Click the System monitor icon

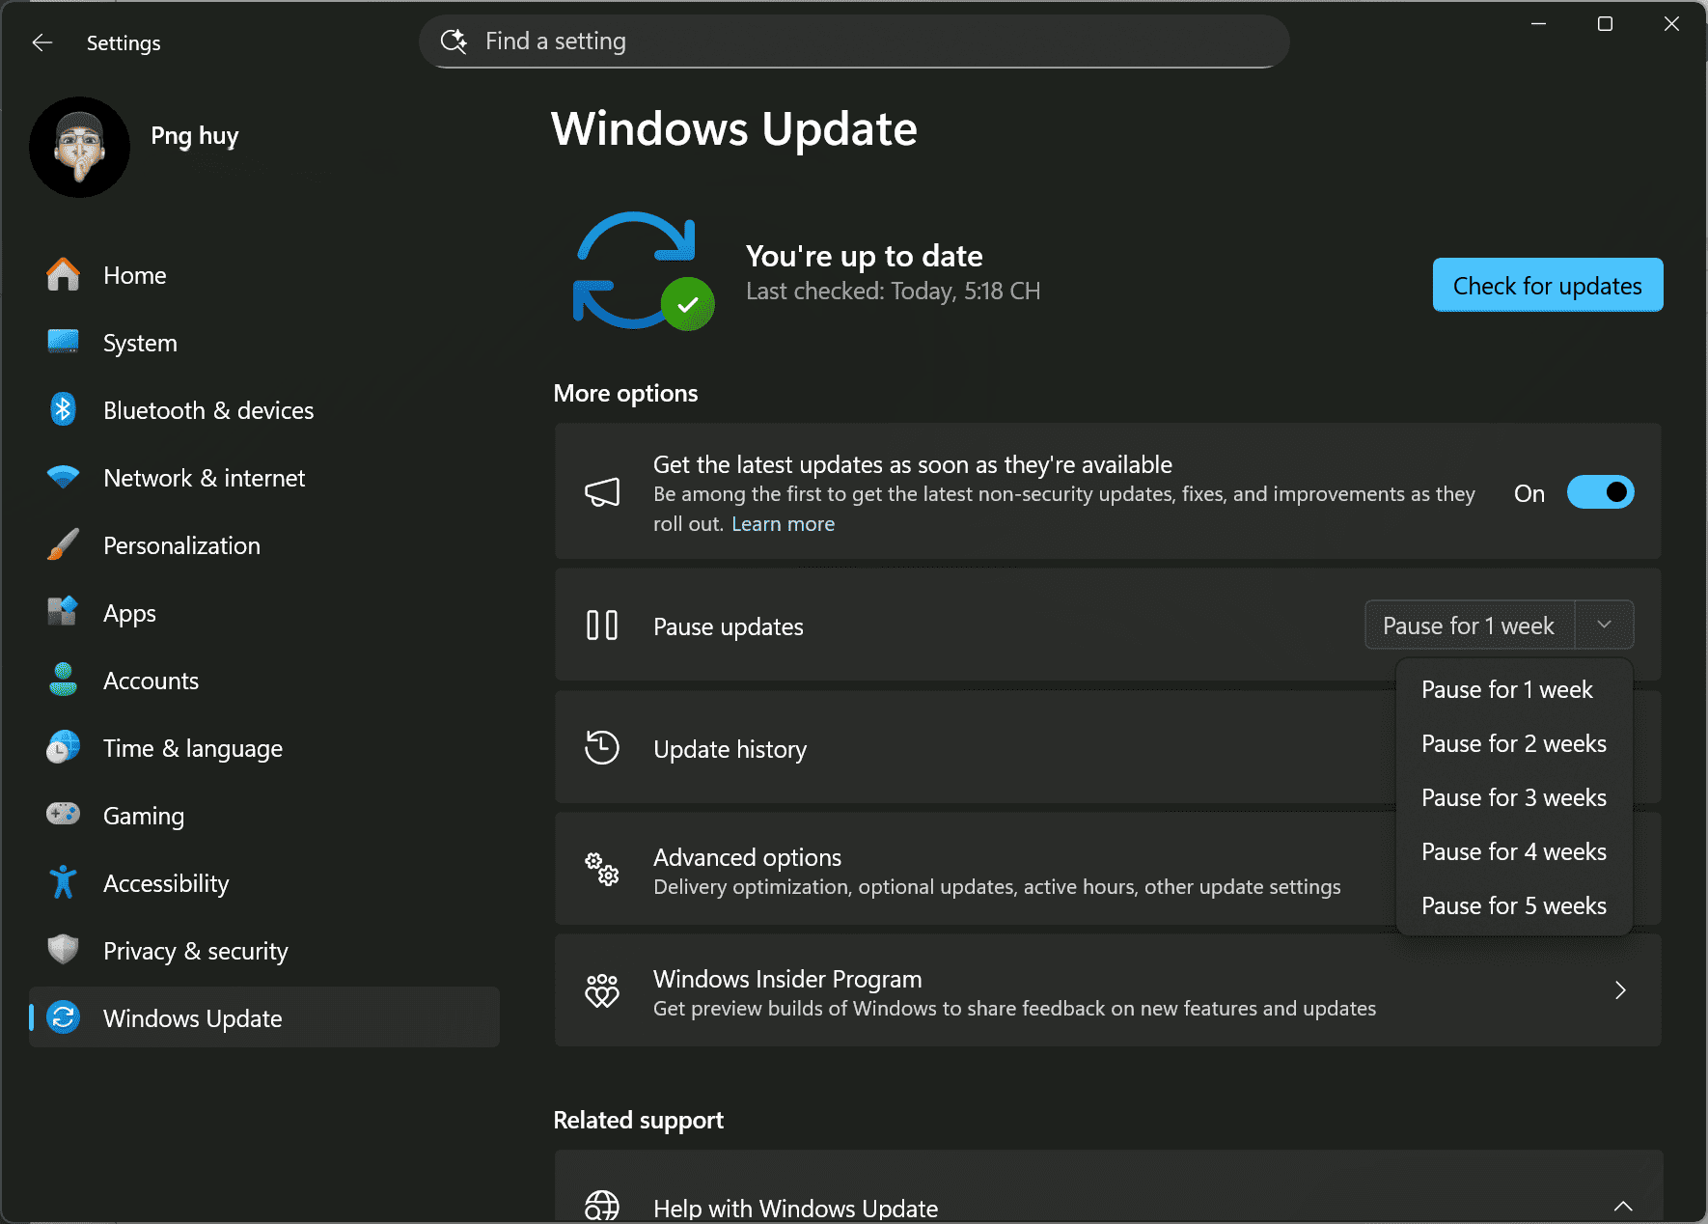pyautogui.click(x=64, y=342)
